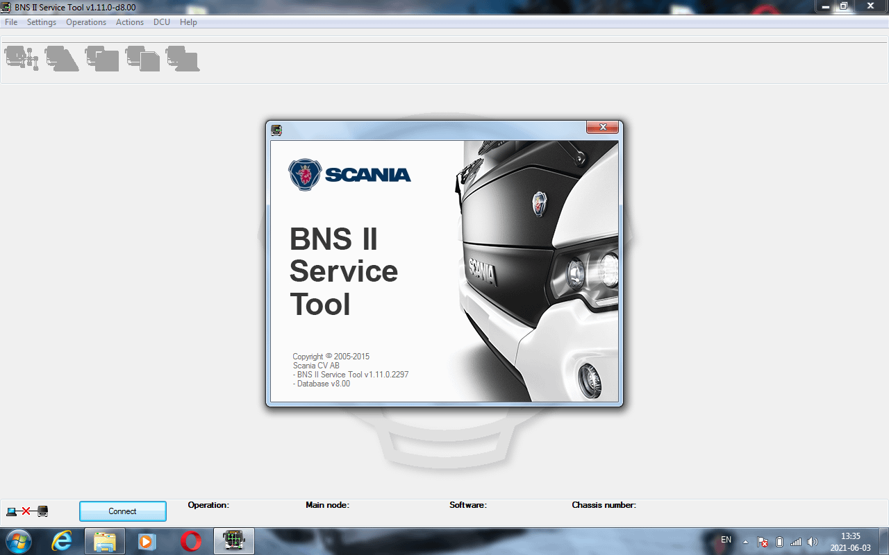Expand hidden system tray icons
The image size is (889, 555).
[745, 541]
